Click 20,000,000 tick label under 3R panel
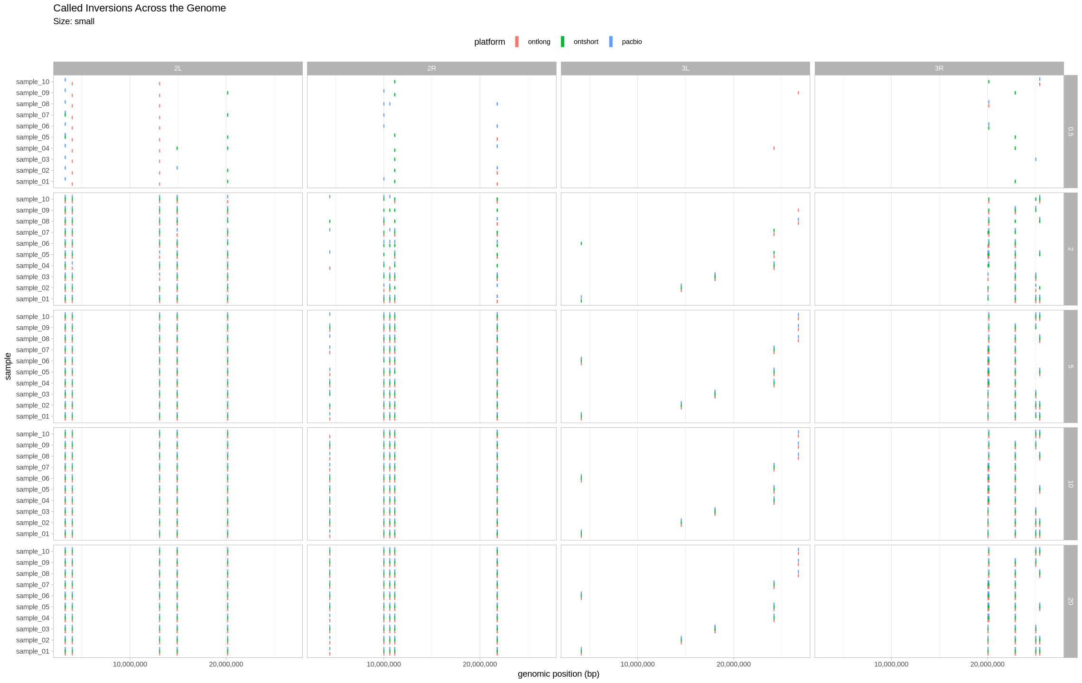The height and width of the screenshot is (683, 1082). (x=987, y=664)
